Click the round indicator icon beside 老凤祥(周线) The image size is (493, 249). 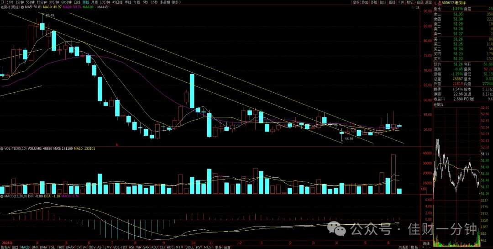click(22, 7)
